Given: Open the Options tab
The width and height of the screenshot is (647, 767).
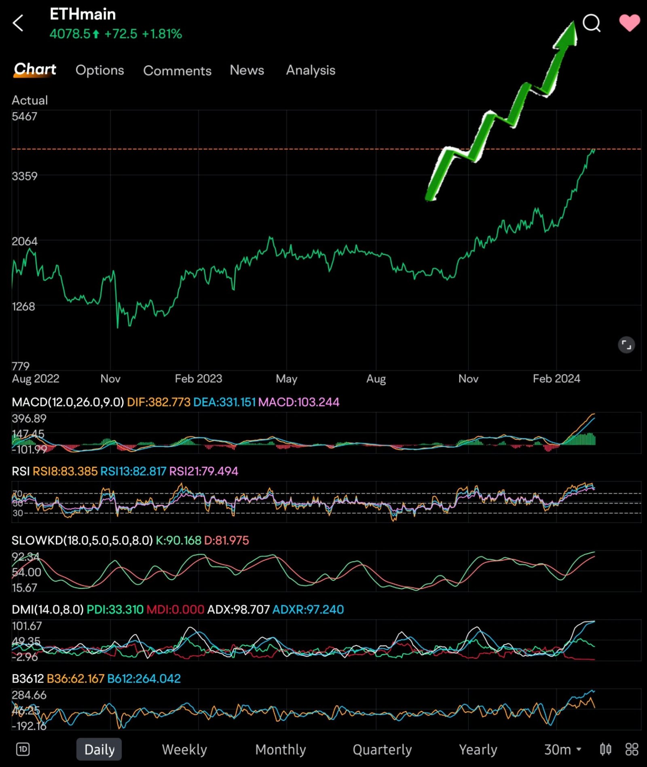Looking at the screenshot, I should [x=100, y=70].
